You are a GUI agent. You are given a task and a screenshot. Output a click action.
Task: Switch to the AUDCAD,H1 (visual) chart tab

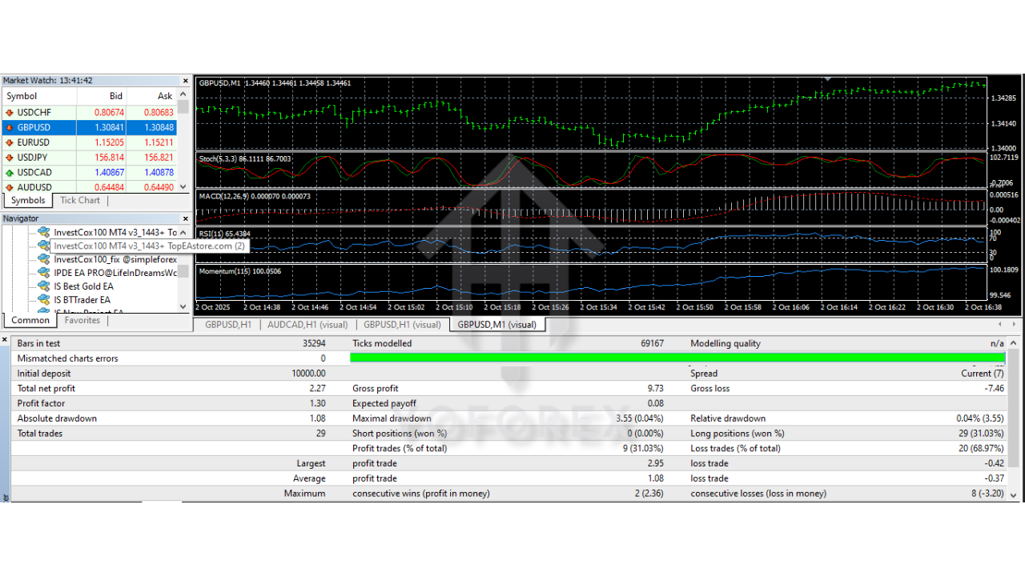tap(307, 325)
